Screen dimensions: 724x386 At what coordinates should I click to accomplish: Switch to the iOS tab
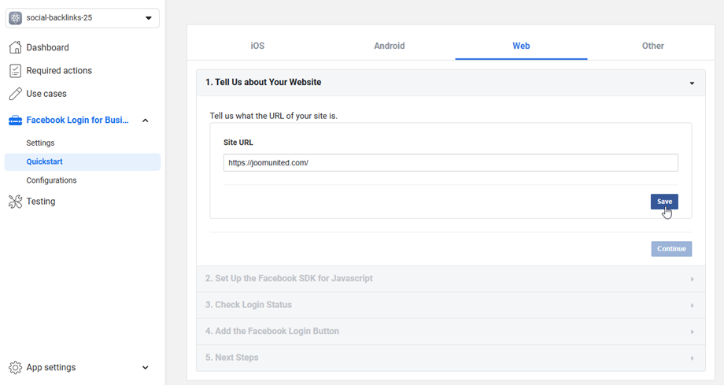(x=257, y=46)
